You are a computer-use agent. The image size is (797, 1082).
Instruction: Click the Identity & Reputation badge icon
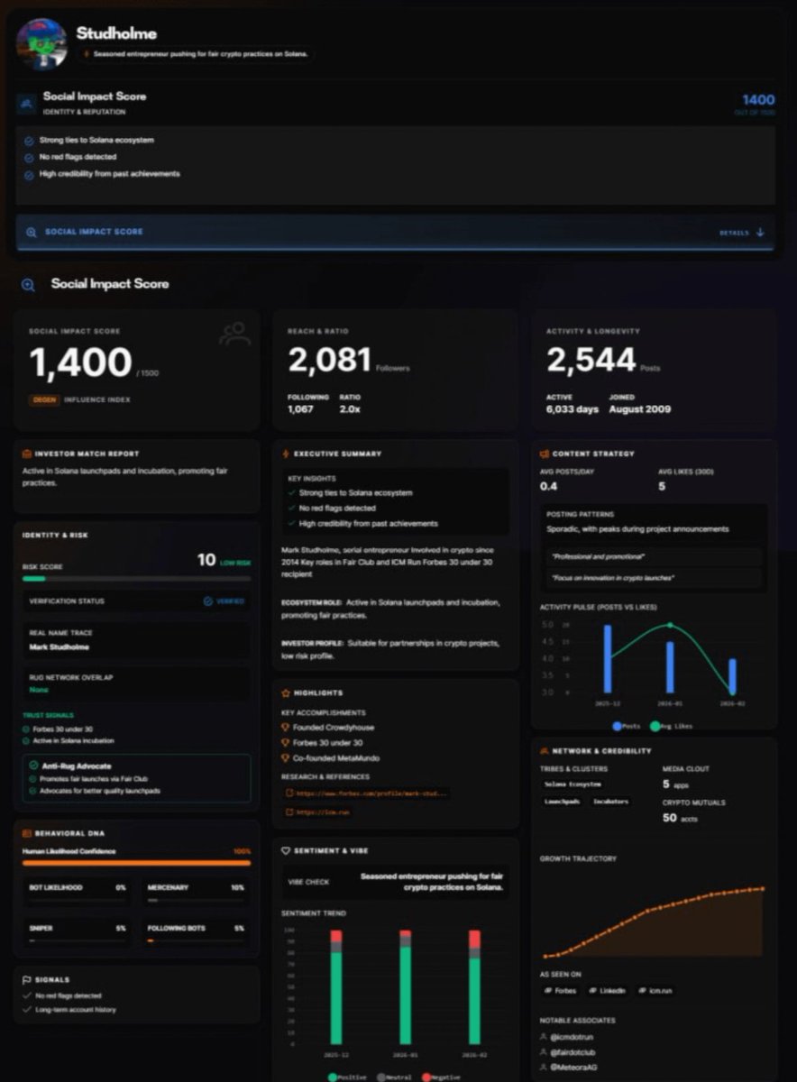tap(27, 103)
